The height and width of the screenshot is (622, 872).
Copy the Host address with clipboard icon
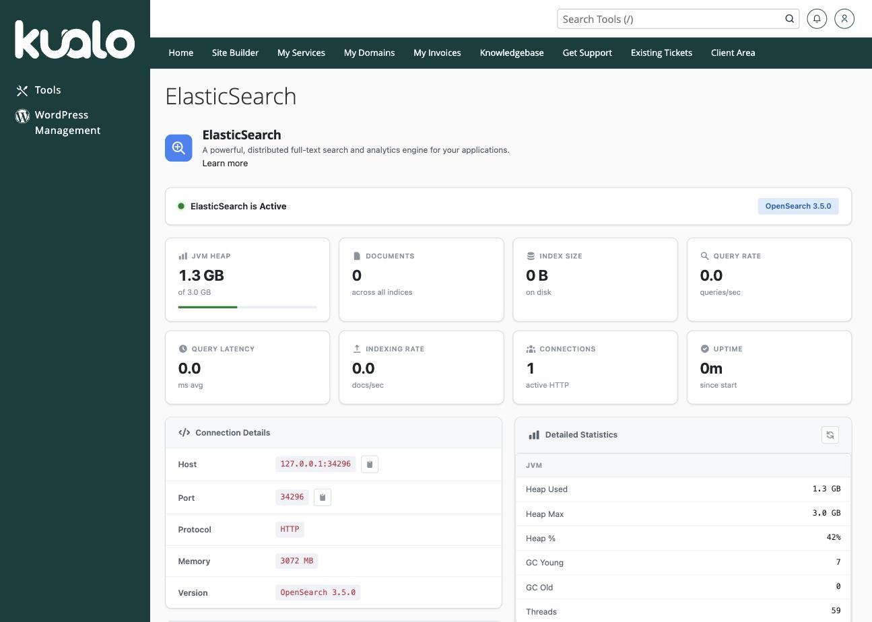[370, 464]
